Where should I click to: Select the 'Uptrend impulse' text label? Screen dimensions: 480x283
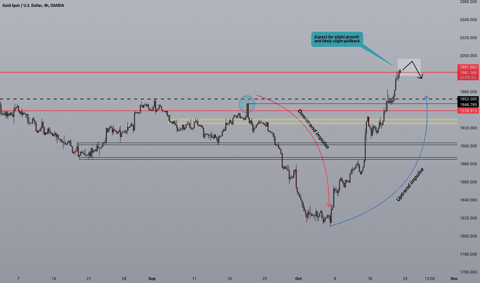point(410,185)
